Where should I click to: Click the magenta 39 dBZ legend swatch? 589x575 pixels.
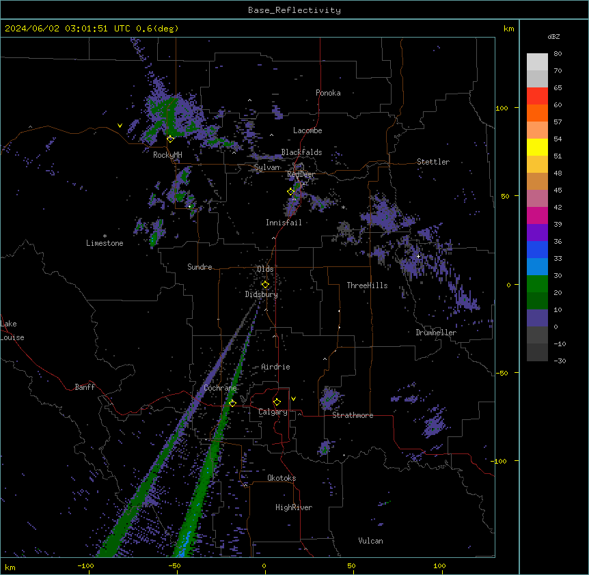537,215
